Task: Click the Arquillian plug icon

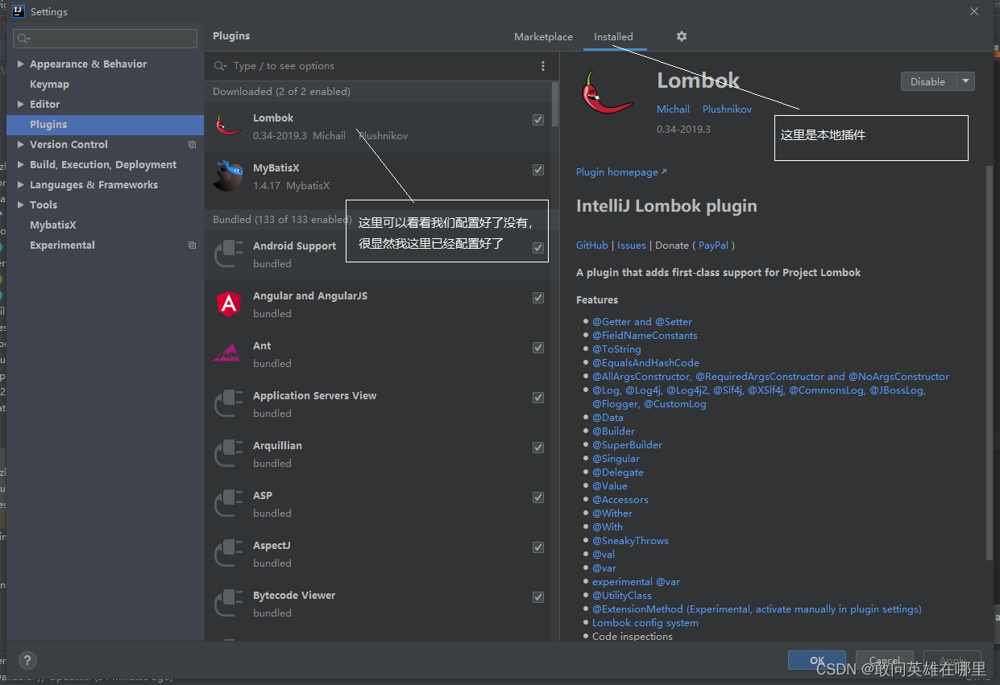Action: [229, 454]
